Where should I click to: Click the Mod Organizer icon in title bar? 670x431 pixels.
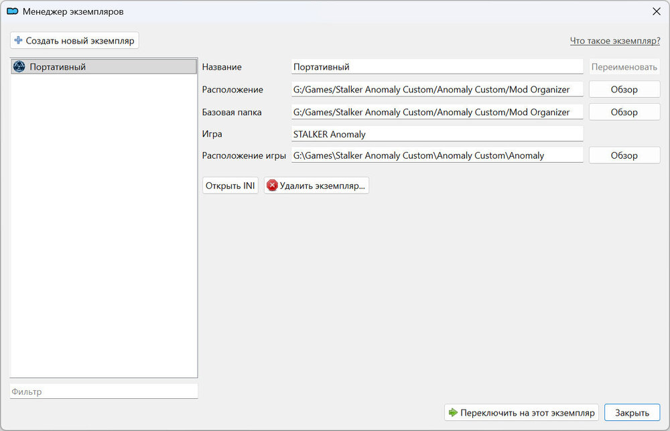click(12, 11)
